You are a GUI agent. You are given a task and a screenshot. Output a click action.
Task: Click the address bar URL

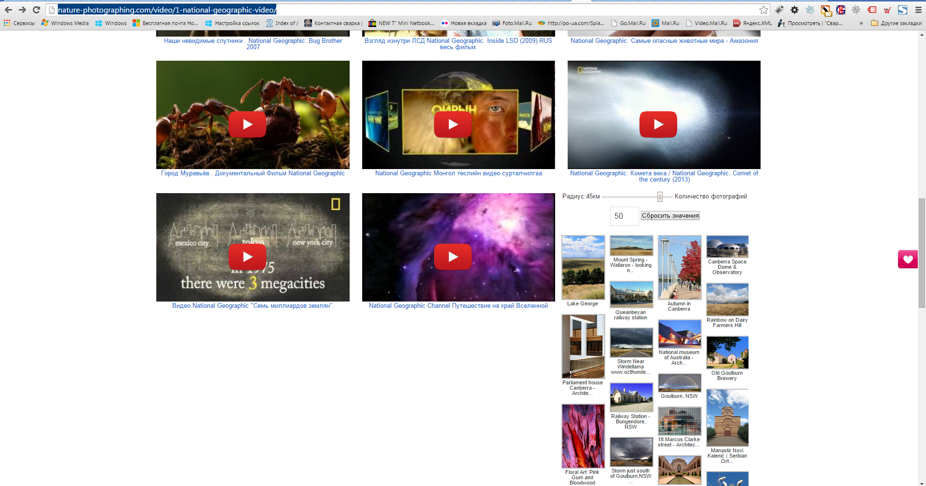tap(167, 10)
